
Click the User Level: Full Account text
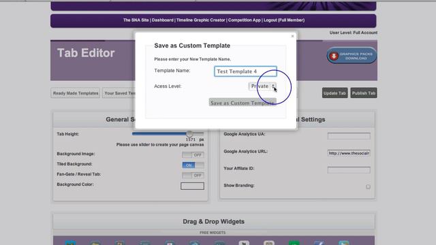pyautogui.click(x=354, y=33)
